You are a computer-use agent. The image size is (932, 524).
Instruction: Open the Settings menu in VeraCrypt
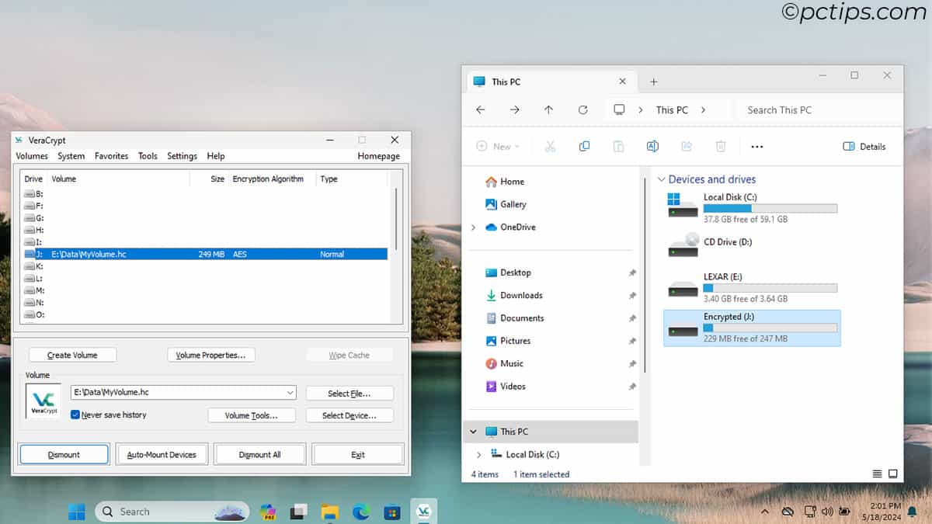[x=182, y=155]
